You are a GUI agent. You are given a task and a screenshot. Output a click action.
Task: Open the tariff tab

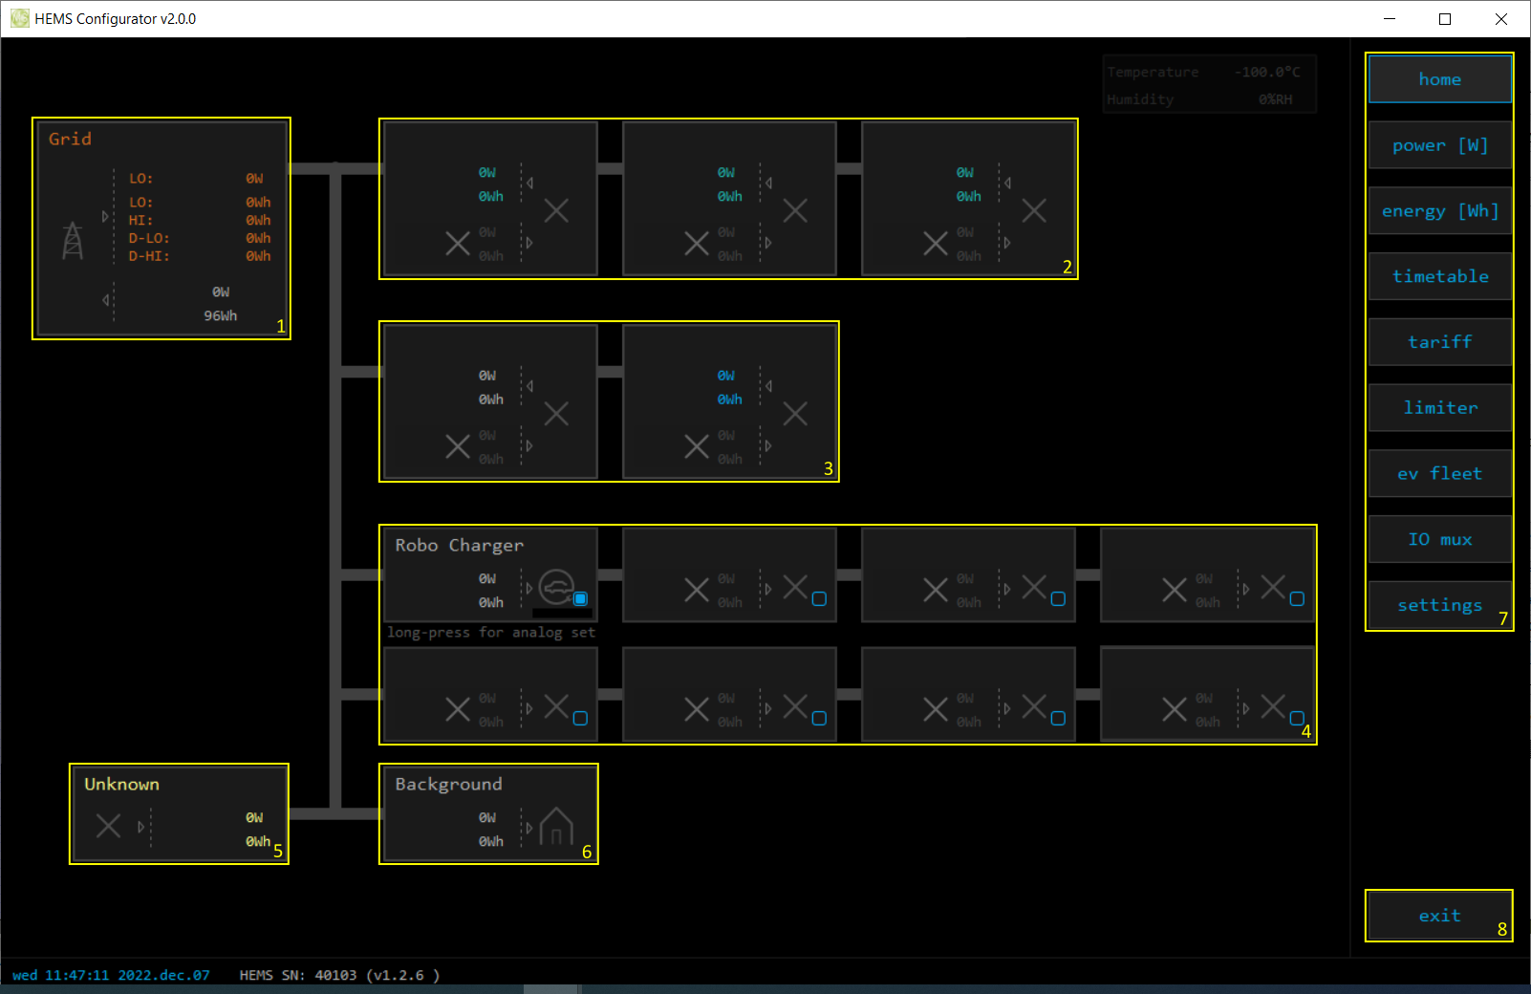coord(1439,342)
